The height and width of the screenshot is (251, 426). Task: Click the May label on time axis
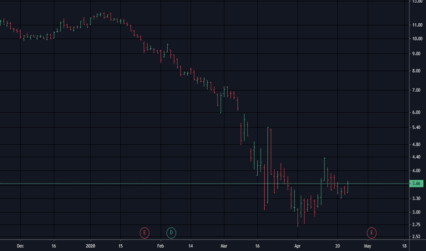367,246
